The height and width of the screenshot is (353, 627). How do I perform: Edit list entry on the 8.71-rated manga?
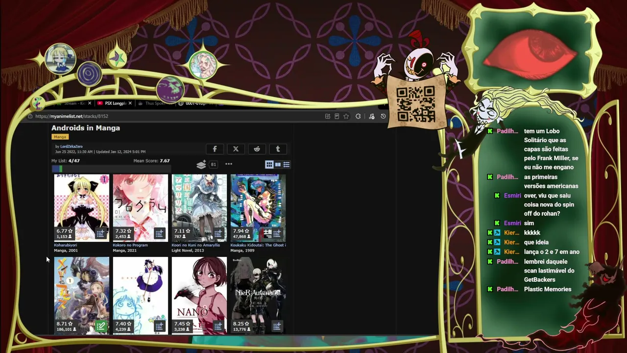point(100,326)
